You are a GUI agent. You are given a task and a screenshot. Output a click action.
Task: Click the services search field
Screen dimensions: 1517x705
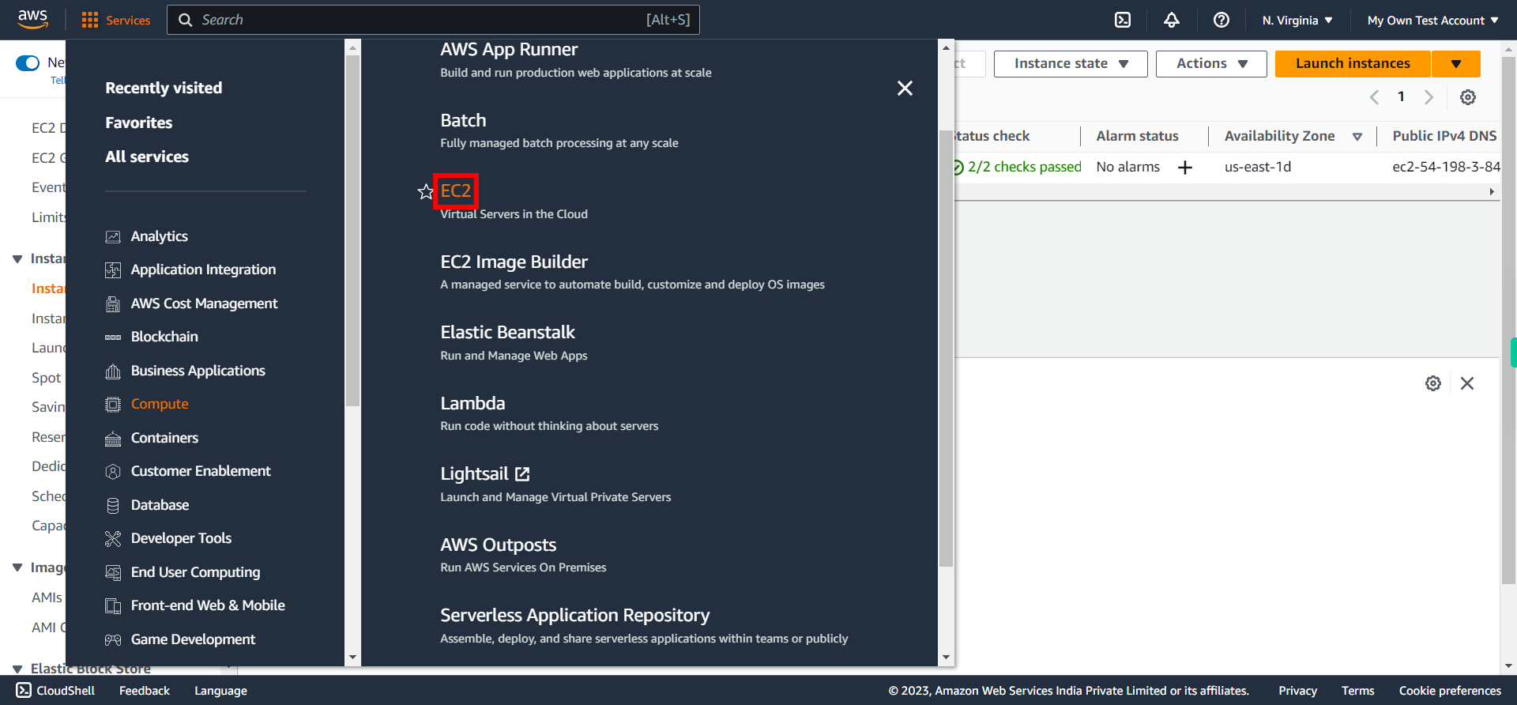pyautogui.click(x=433, y=20)
